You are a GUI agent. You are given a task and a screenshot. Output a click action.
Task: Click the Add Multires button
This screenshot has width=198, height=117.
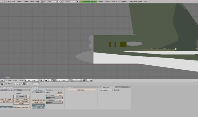(81, 90)
